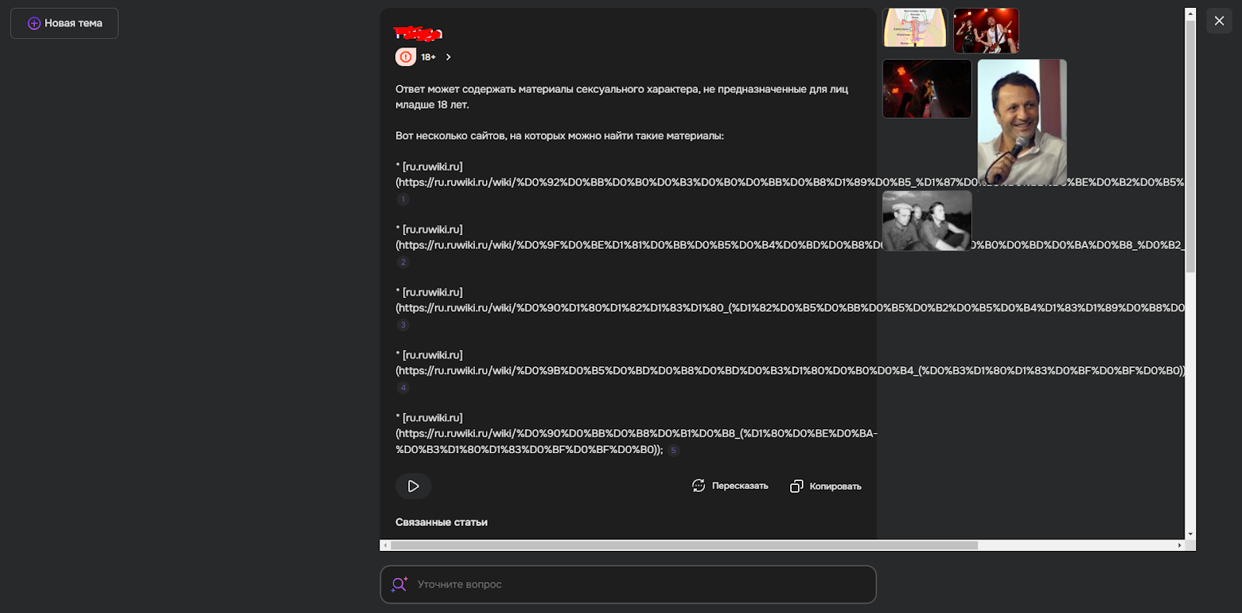Click the line "Вот несколько сайтов"
Viewport: 1242px width, 613px height.
(x=560, y=136)
